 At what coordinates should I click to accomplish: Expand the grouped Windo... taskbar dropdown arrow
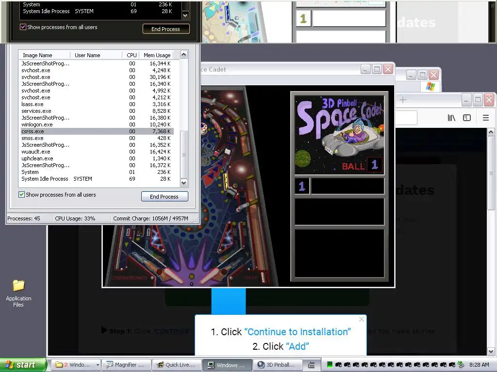(x=98, y=365)
